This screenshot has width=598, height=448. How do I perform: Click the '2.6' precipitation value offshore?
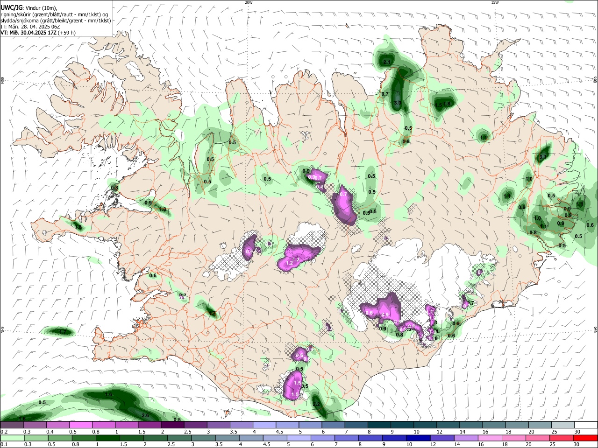click(x=145, y=415)
